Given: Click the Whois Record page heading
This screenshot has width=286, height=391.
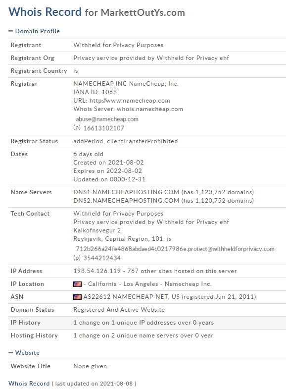Looking at the screenshot, I should coord(45,12).
